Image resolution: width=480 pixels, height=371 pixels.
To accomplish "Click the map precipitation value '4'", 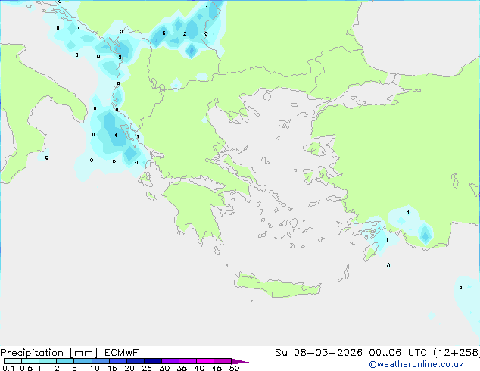I will coord(116,135).
